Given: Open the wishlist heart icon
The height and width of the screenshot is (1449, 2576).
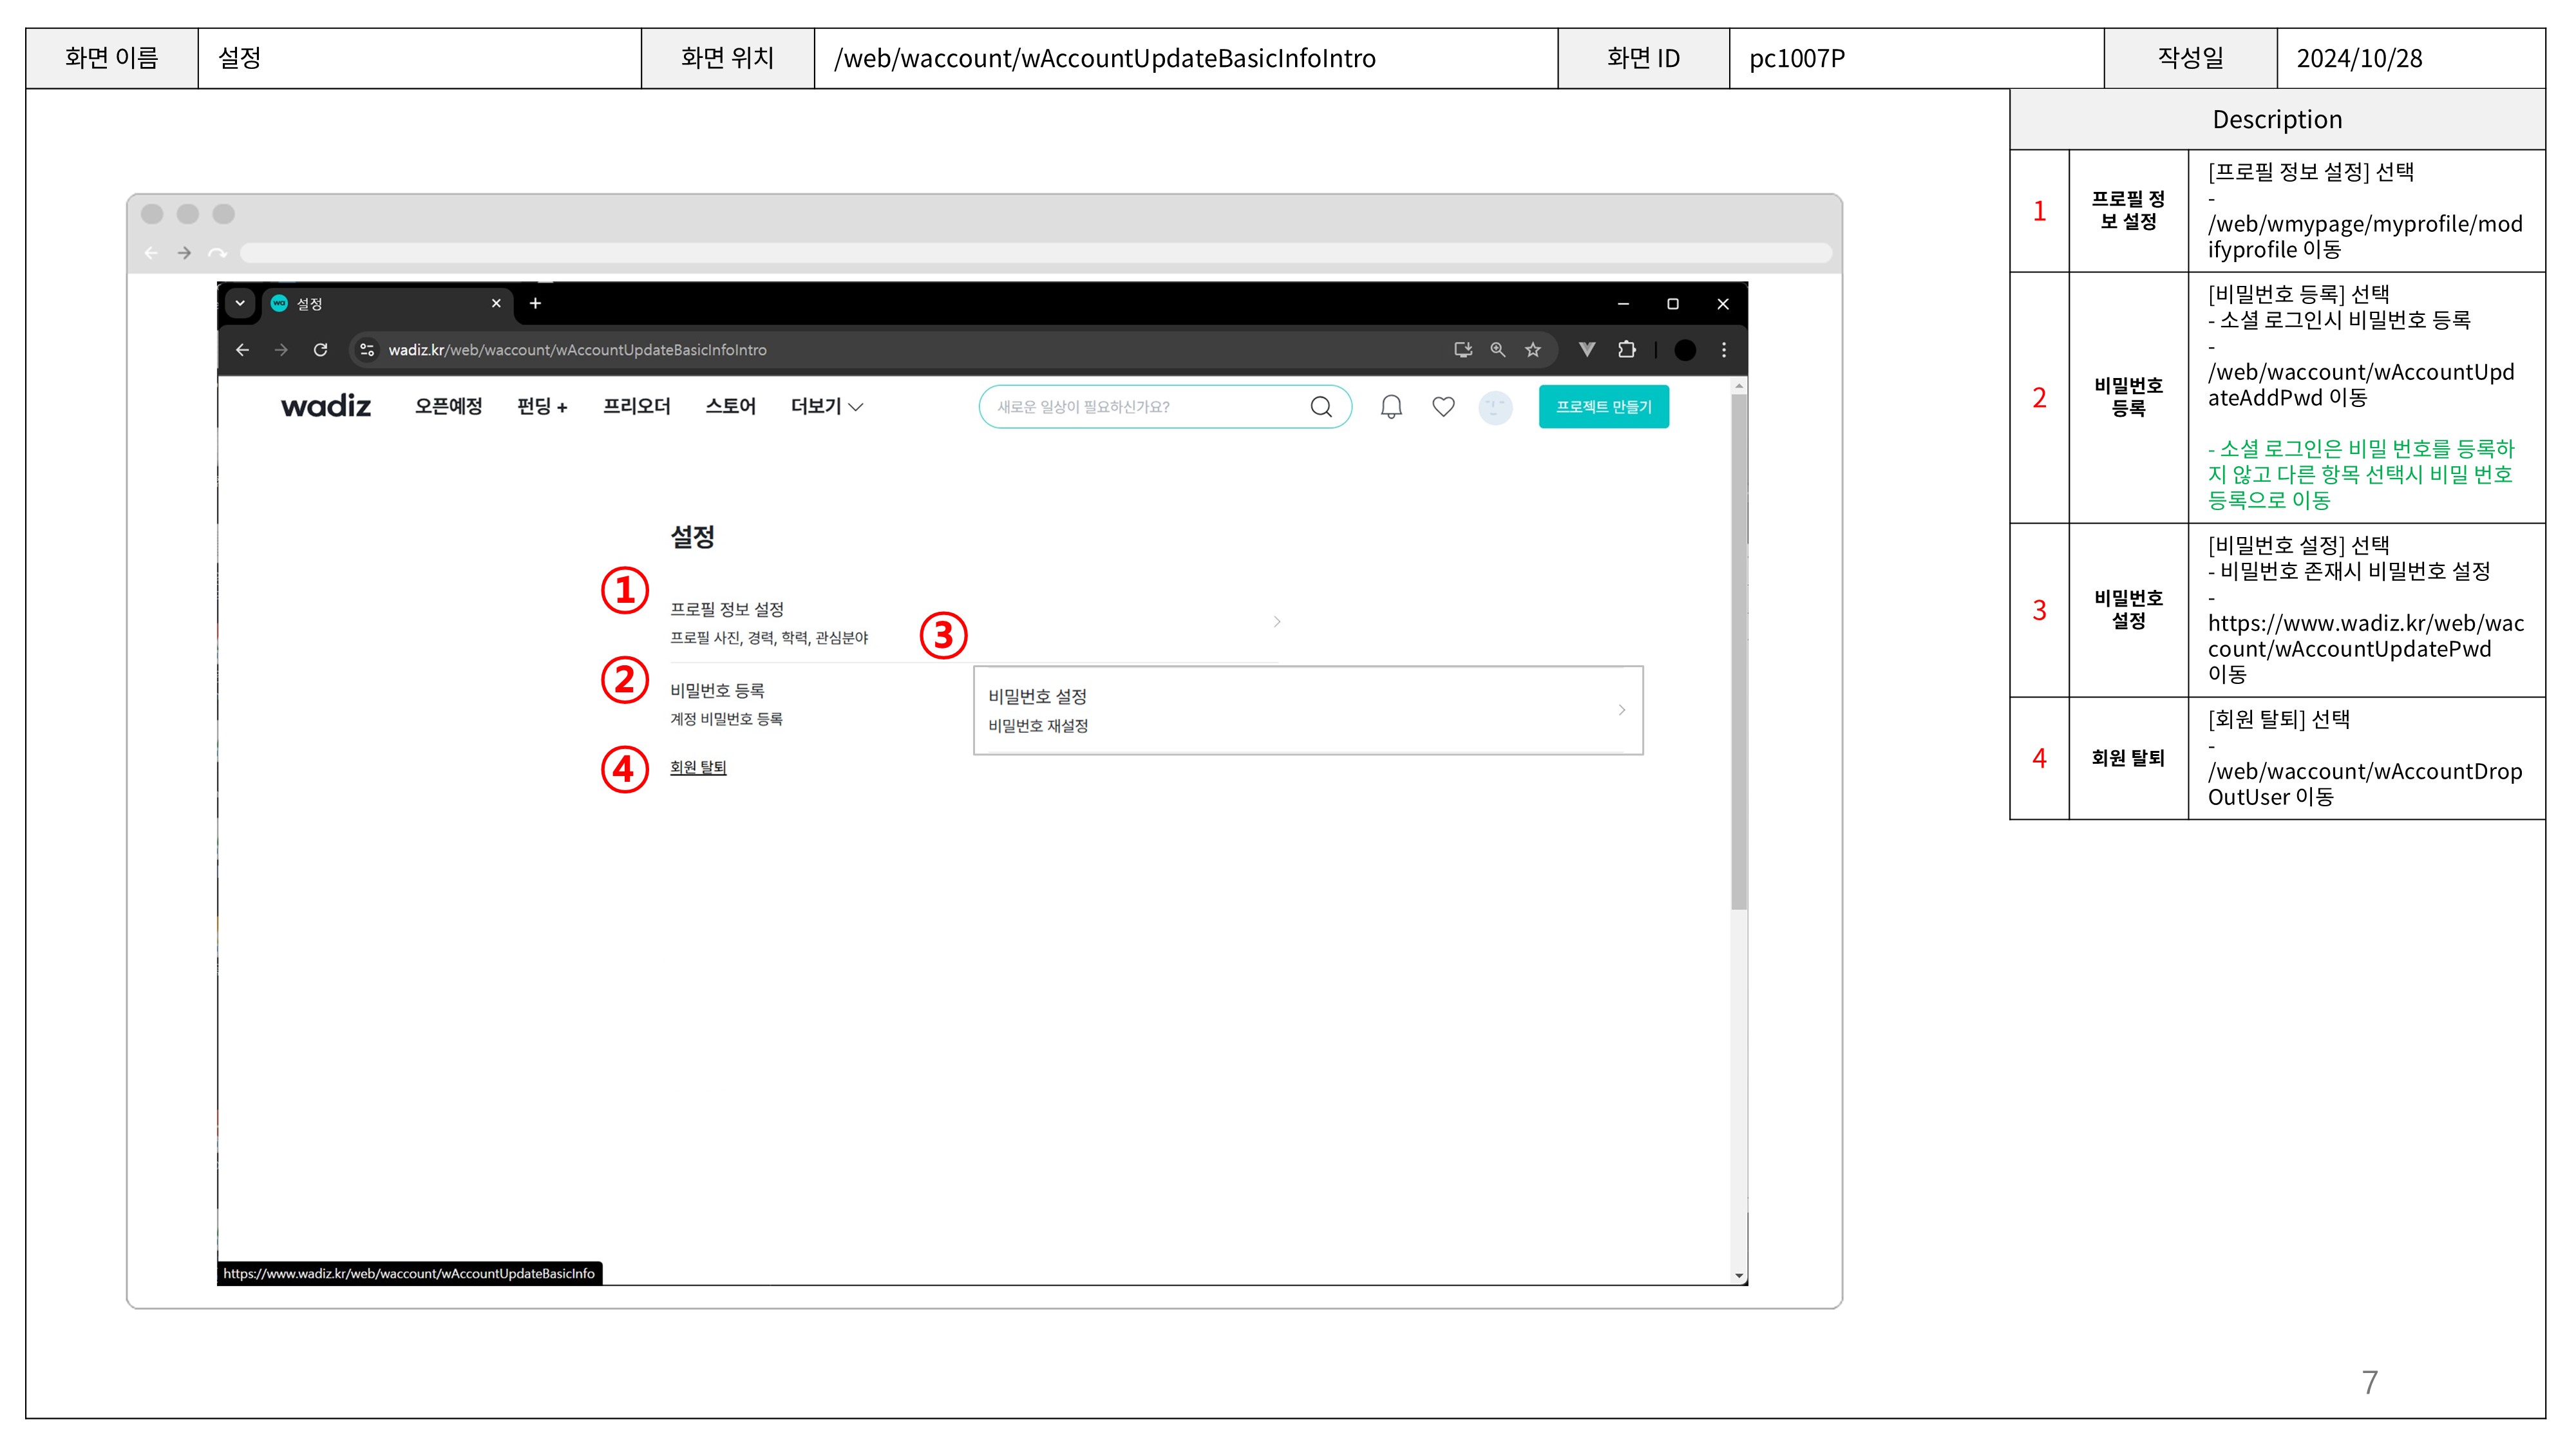Looking at the screenshot, I should pos(1443,407).
